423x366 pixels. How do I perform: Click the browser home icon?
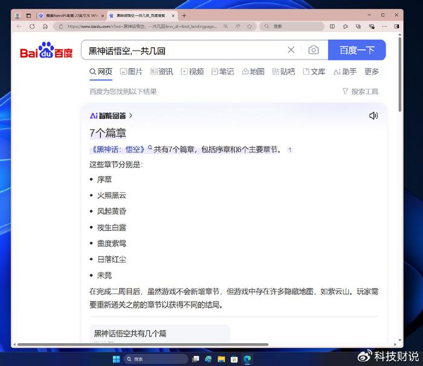point(45,26)
